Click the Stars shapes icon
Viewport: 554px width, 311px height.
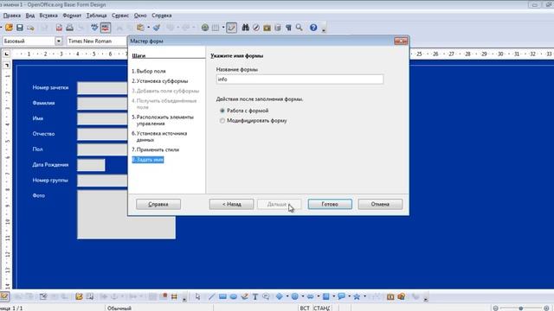(x=357, y=297)
